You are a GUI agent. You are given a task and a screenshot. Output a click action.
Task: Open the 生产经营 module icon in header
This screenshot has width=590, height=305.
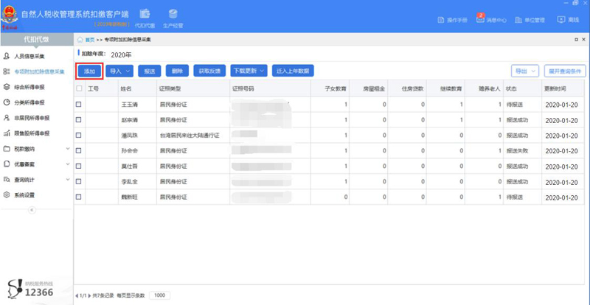point(173,14)
